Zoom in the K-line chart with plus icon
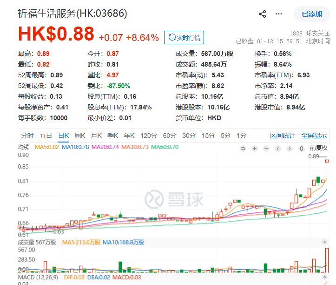336x285 pixels. coord(254,149)
